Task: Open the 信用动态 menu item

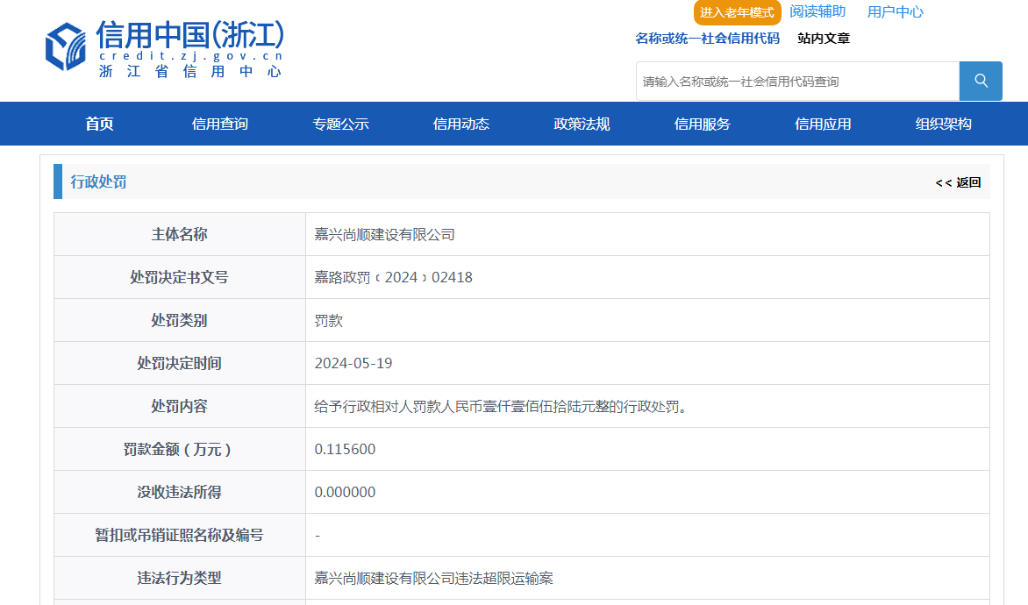Action: tap(461, 125)
